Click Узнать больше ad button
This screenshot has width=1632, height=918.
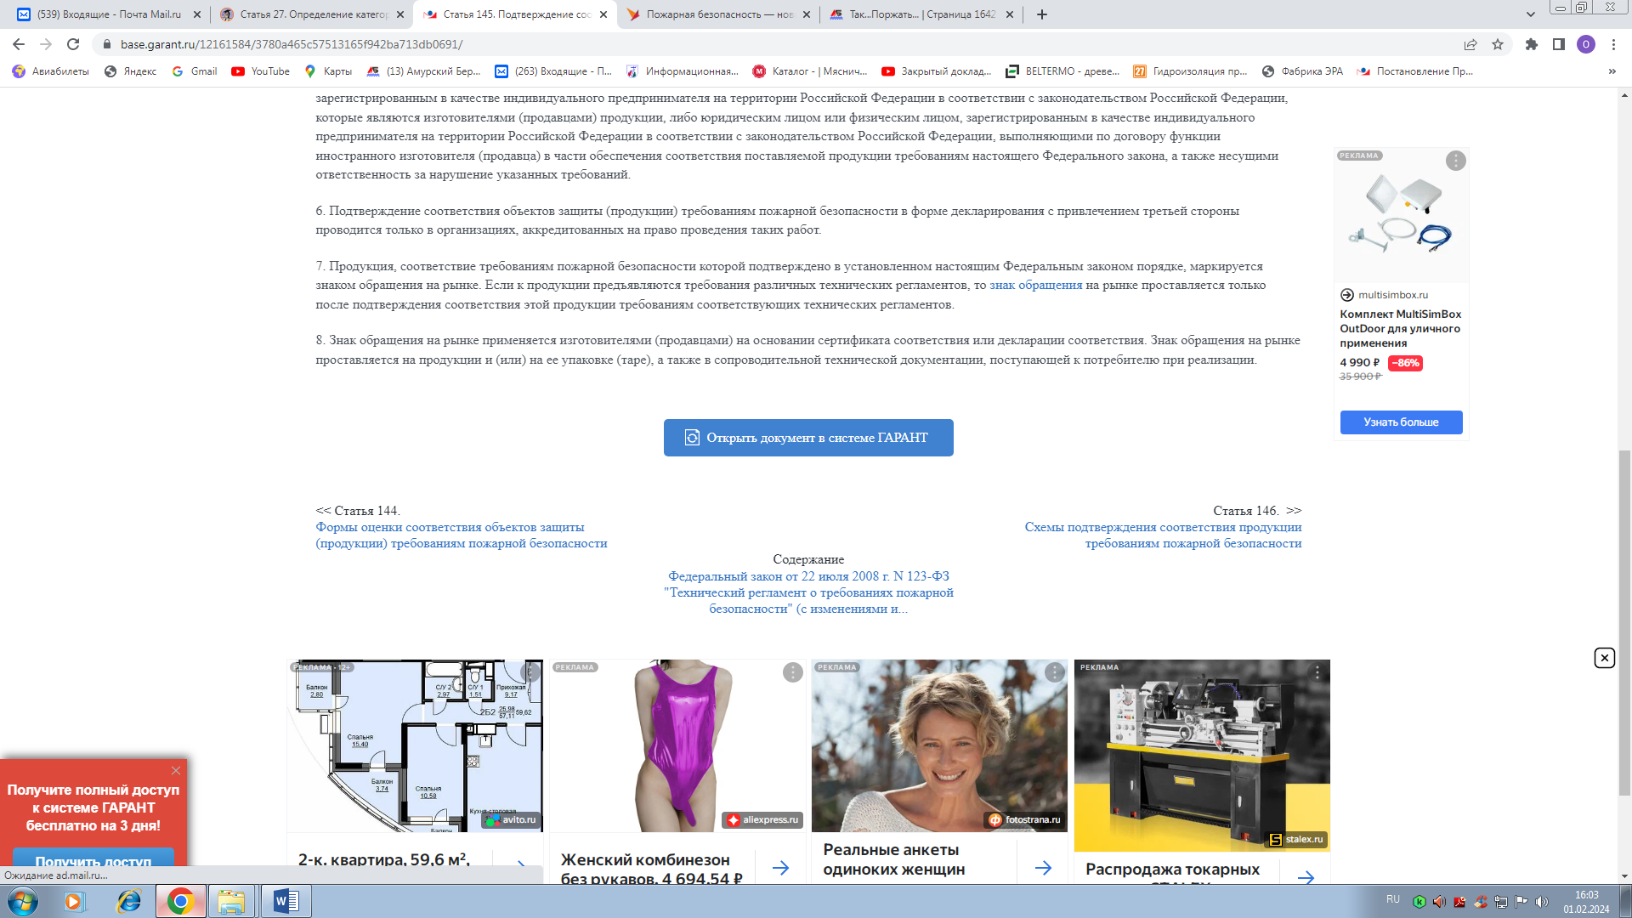tap(1401, 422)
